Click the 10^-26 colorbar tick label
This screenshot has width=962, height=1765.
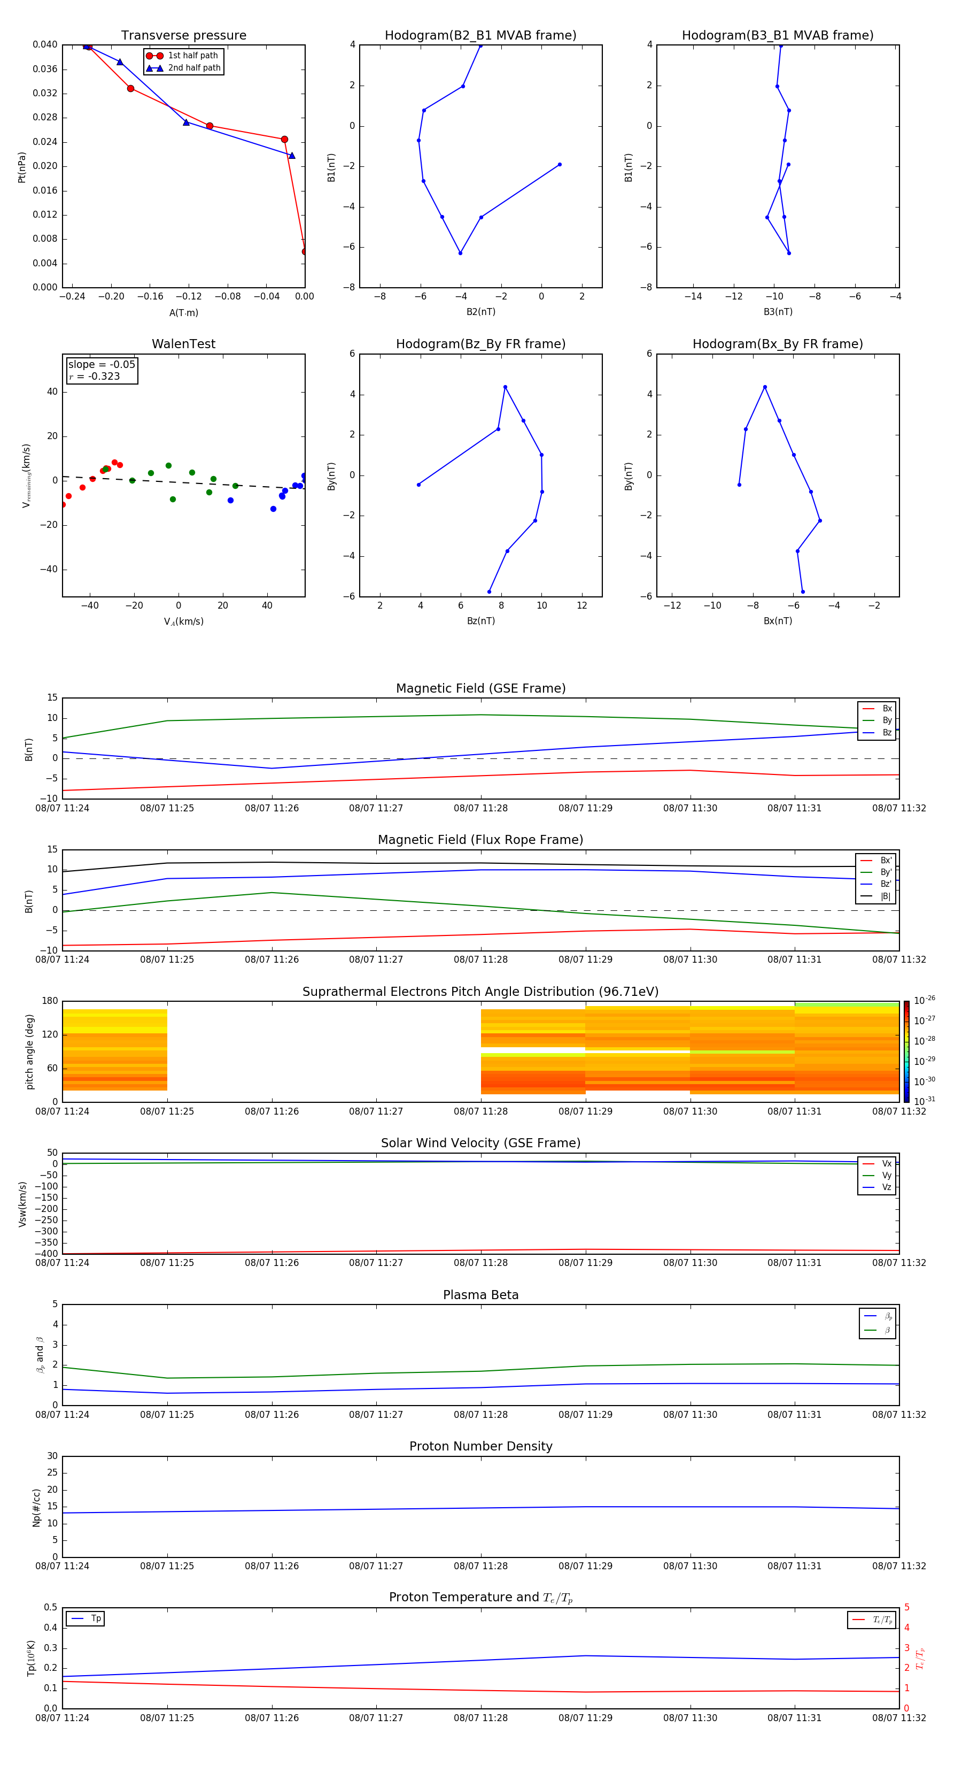click(924, 1000)
